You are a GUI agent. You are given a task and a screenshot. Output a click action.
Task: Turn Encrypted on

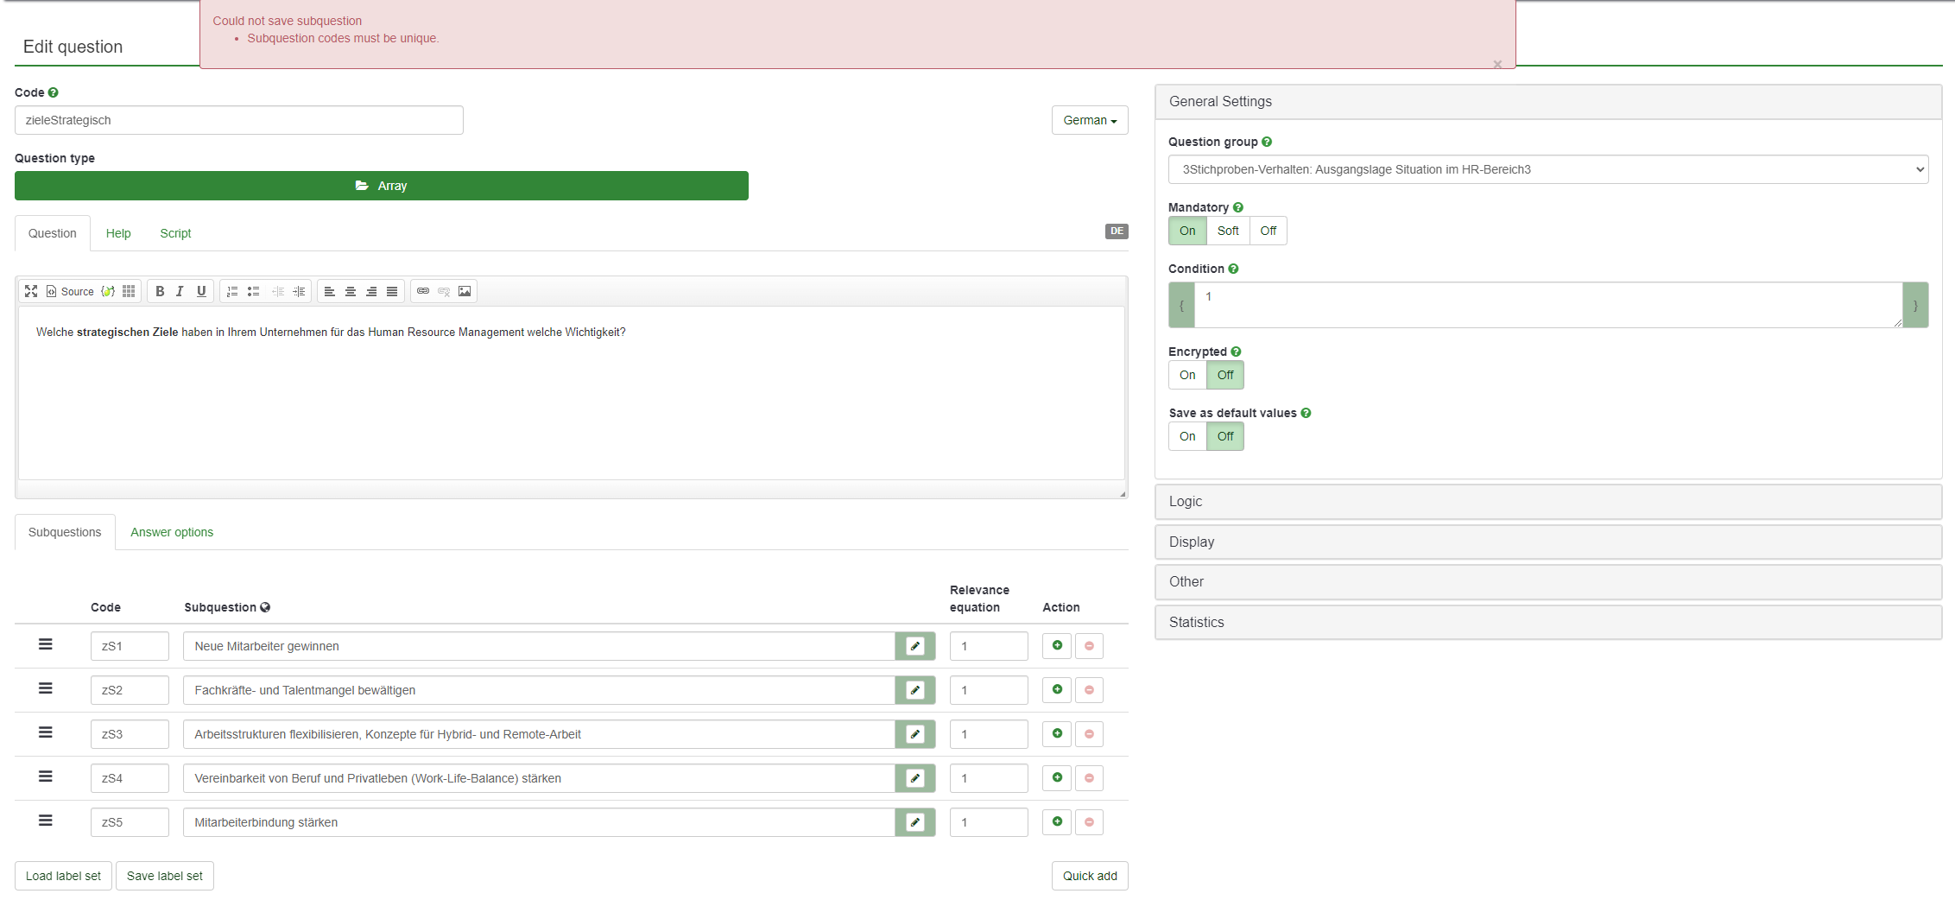(1187, 375)
